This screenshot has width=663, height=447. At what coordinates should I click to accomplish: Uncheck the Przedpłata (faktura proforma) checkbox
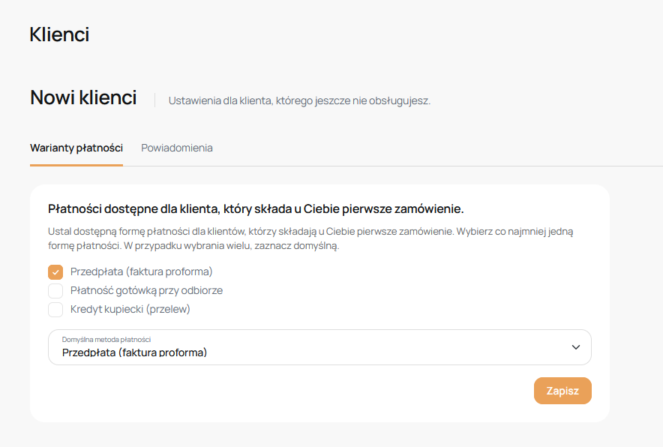pyautogui.click(x=55, y=271)
